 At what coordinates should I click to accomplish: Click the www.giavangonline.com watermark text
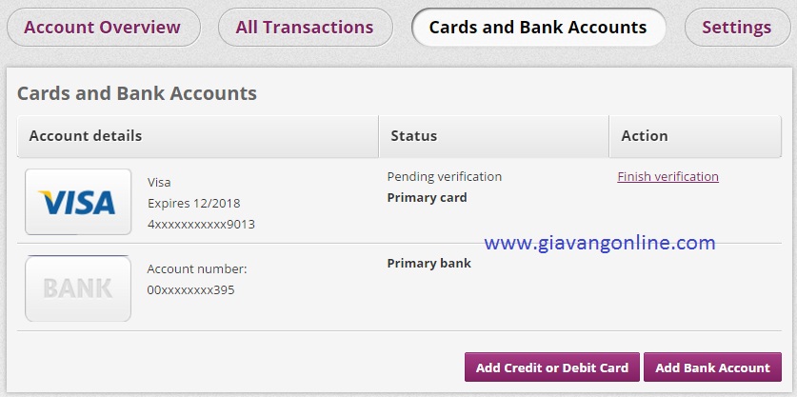[x=600, y=243]
